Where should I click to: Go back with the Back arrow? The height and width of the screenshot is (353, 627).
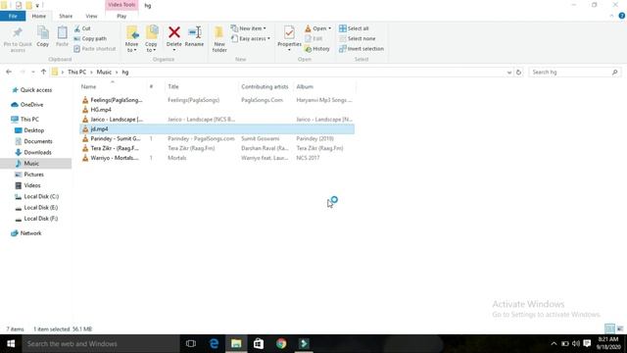pyautogui.click(x=9, y=72)
